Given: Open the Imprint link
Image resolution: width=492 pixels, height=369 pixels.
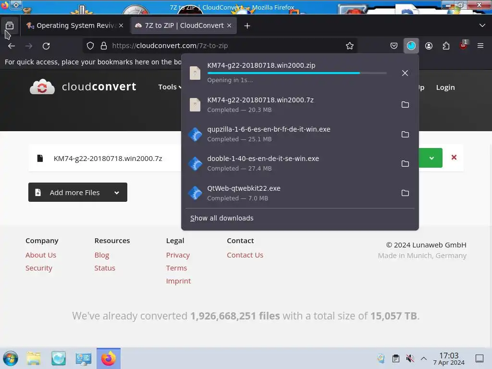Looking at the screenshot, I should pyautogui.click(x=178, y=281).
